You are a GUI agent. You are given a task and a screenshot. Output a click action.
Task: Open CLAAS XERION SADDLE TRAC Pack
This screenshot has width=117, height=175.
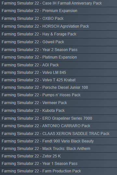[x=58, y=134]
